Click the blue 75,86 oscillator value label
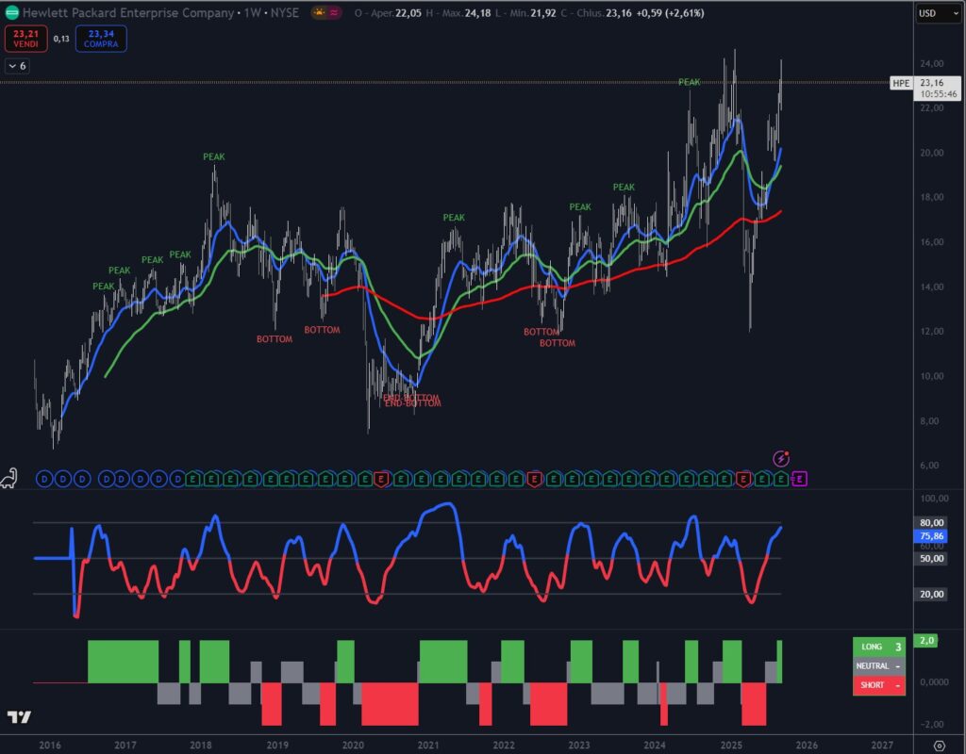This screenshot has height=754, width=966. (933, 535)
